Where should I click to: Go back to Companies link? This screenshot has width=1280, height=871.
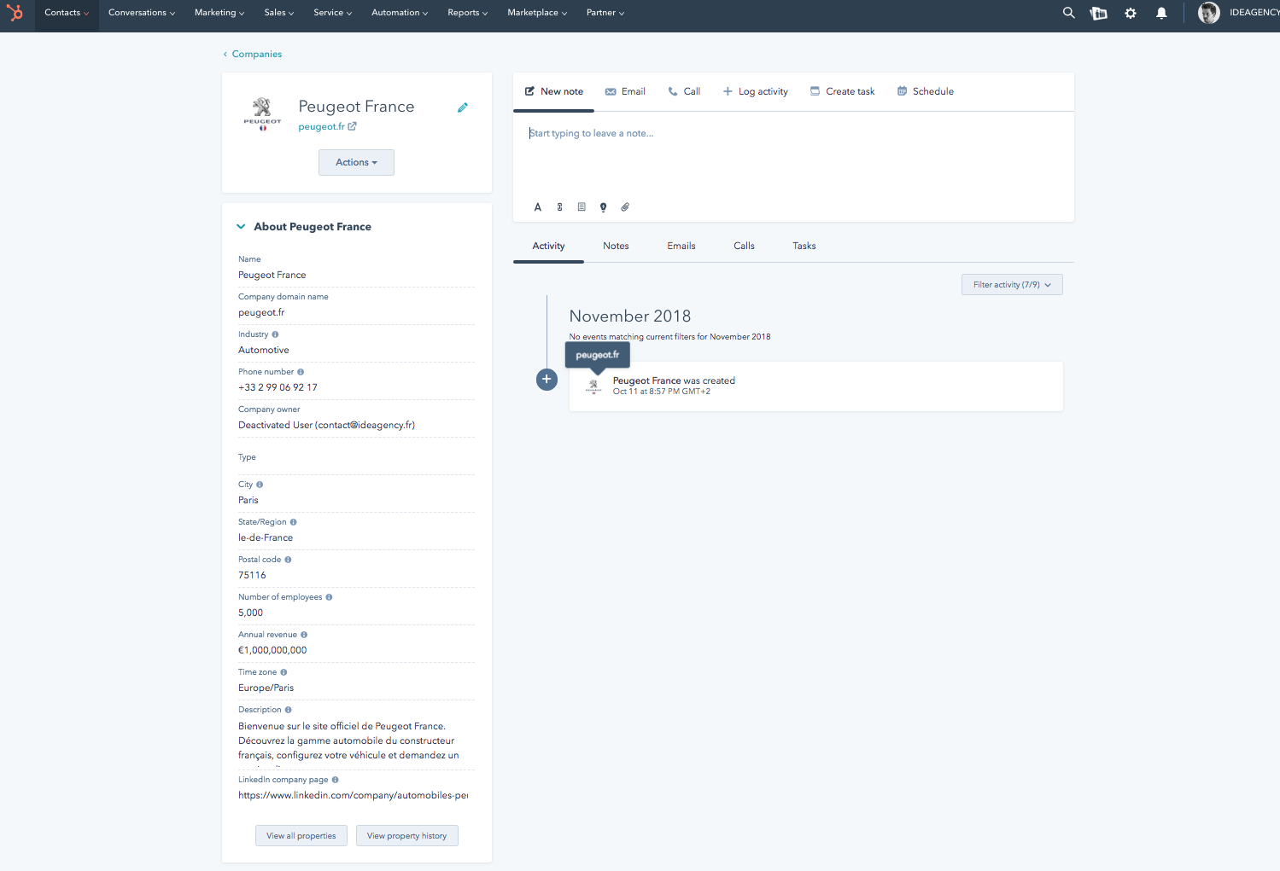pos(253,54)
